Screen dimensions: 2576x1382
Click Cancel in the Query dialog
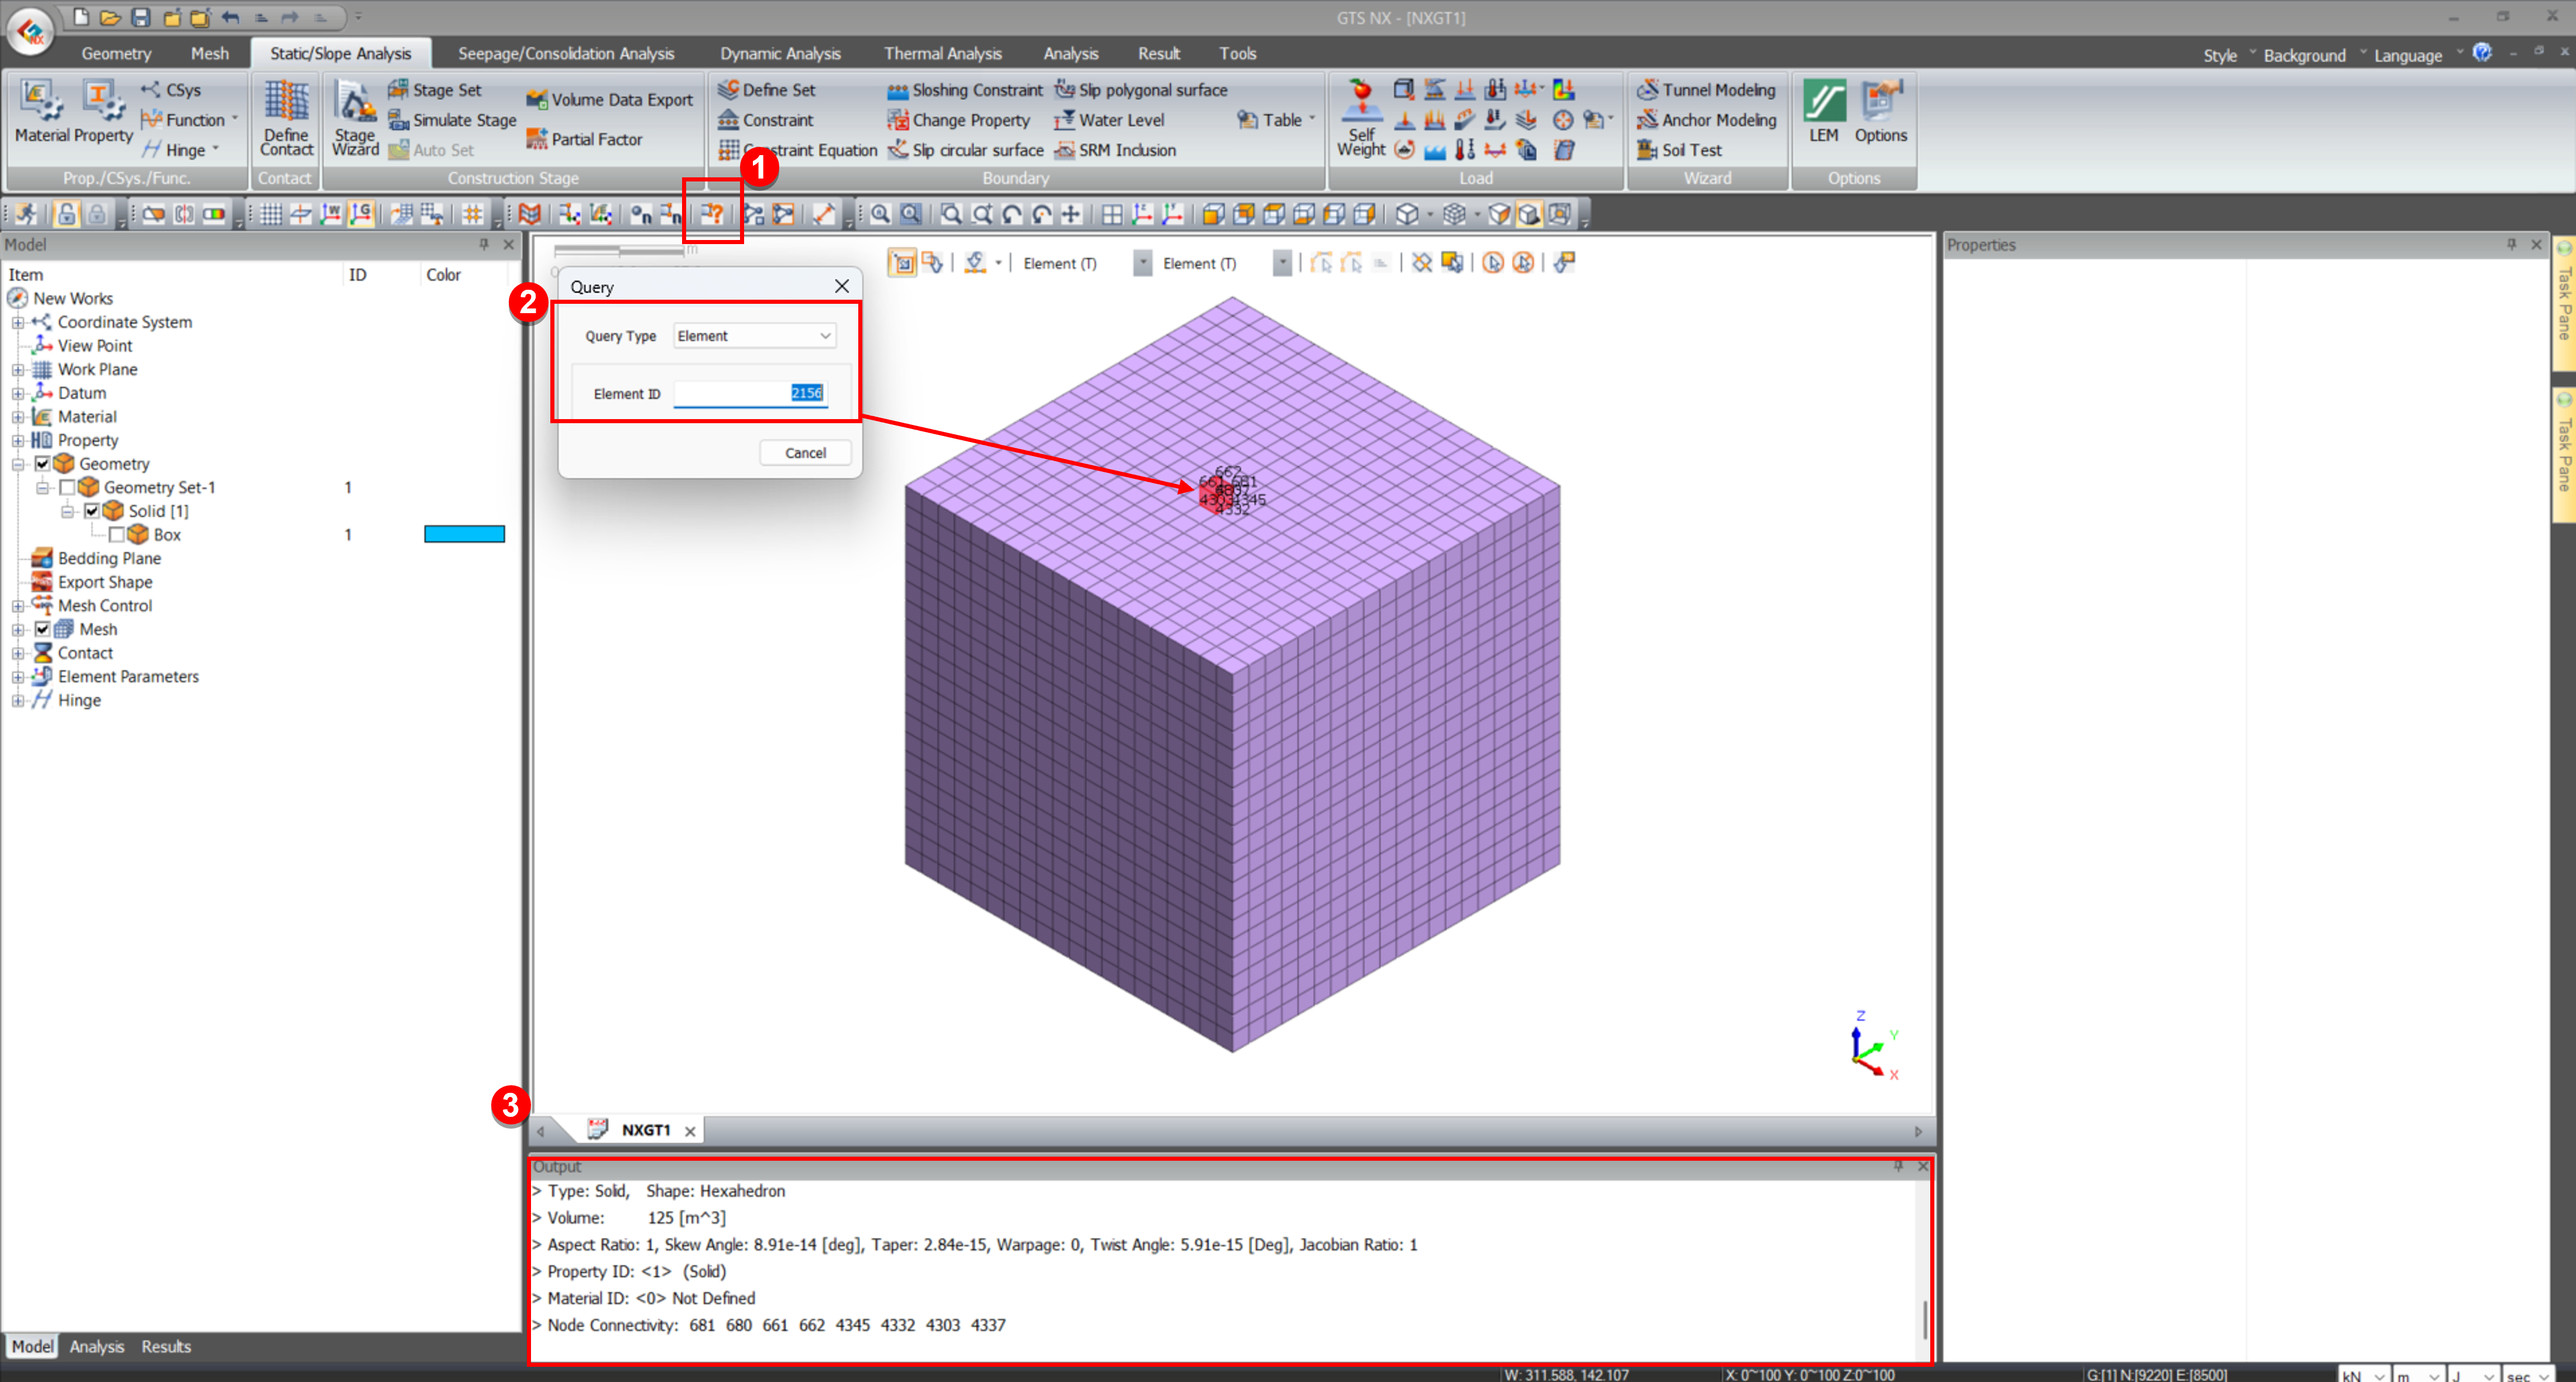tap(805, 453)
